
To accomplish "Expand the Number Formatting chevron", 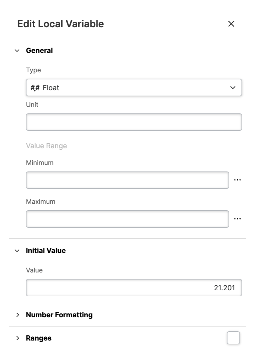I will [x=18, y=315].
